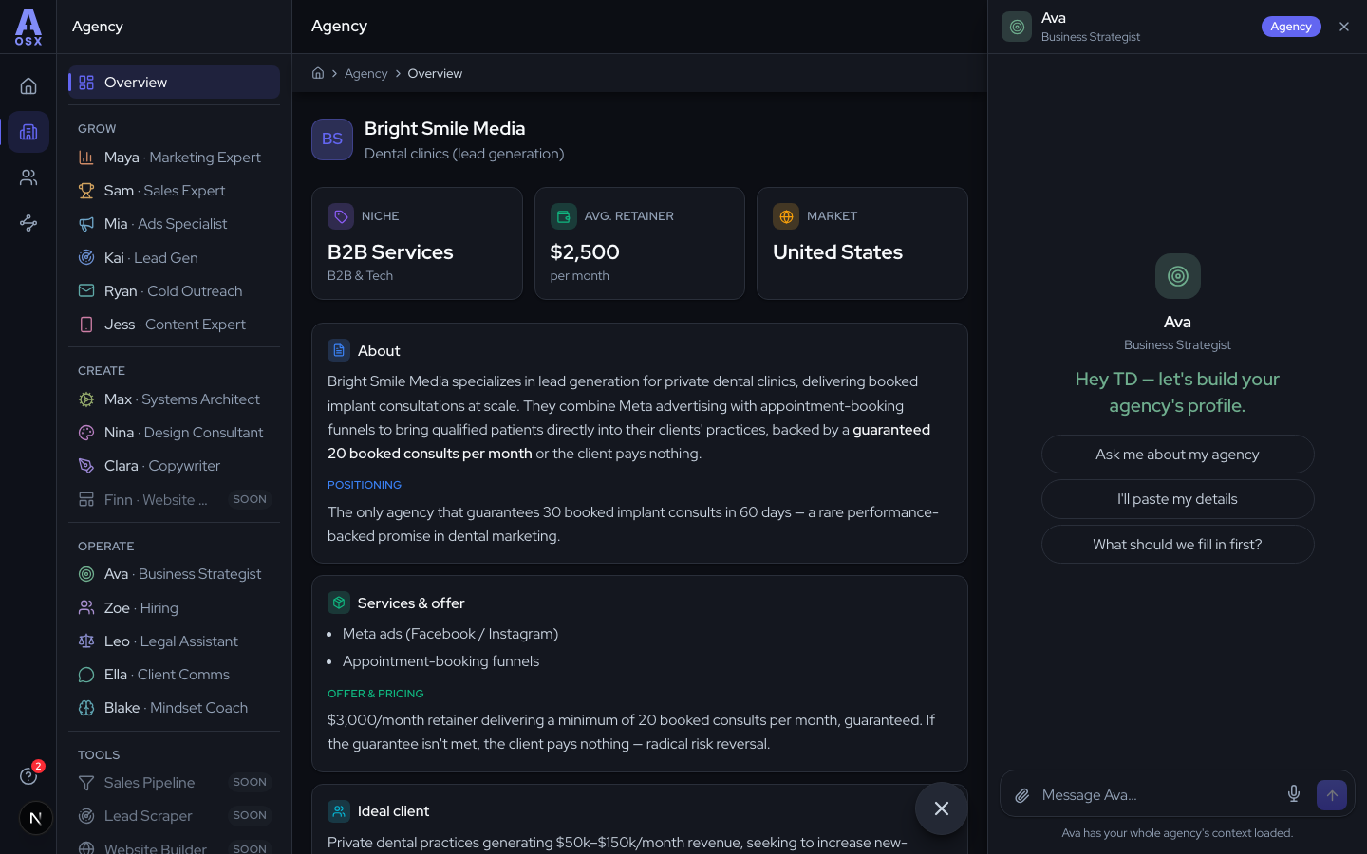Click the Avg. Retainer wallet icon
Image resolution: width=1367 pixels, height=854 pixels.
(x=563, y=216)
